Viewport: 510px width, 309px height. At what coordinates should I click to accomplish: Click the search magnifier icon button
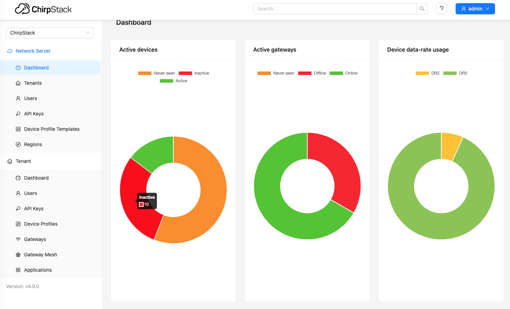tap(422, 9)
